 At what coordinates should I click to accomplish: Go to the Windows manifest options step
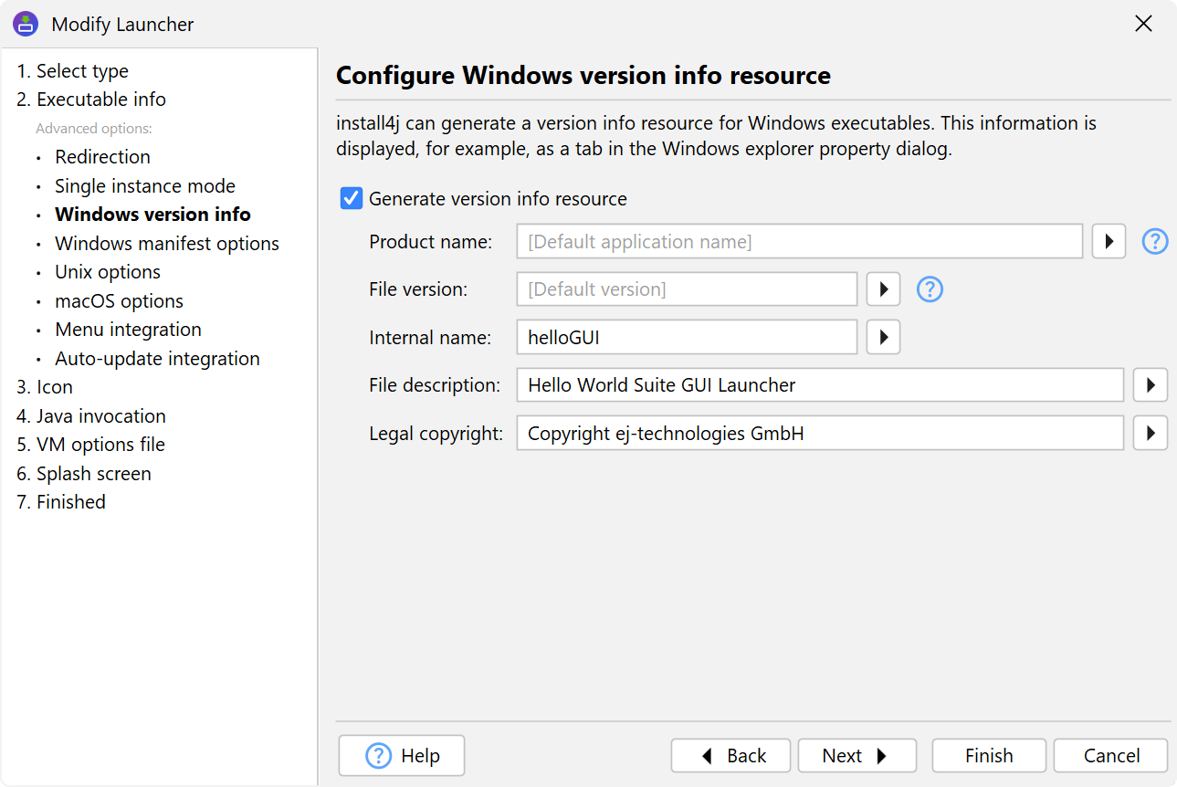[x=166, y=244]
